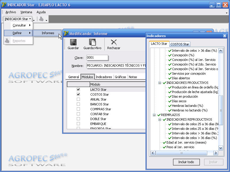
Task: Open the Indicadores tab in Informe window
Action: pyautogui.click(x=104, y=77)
